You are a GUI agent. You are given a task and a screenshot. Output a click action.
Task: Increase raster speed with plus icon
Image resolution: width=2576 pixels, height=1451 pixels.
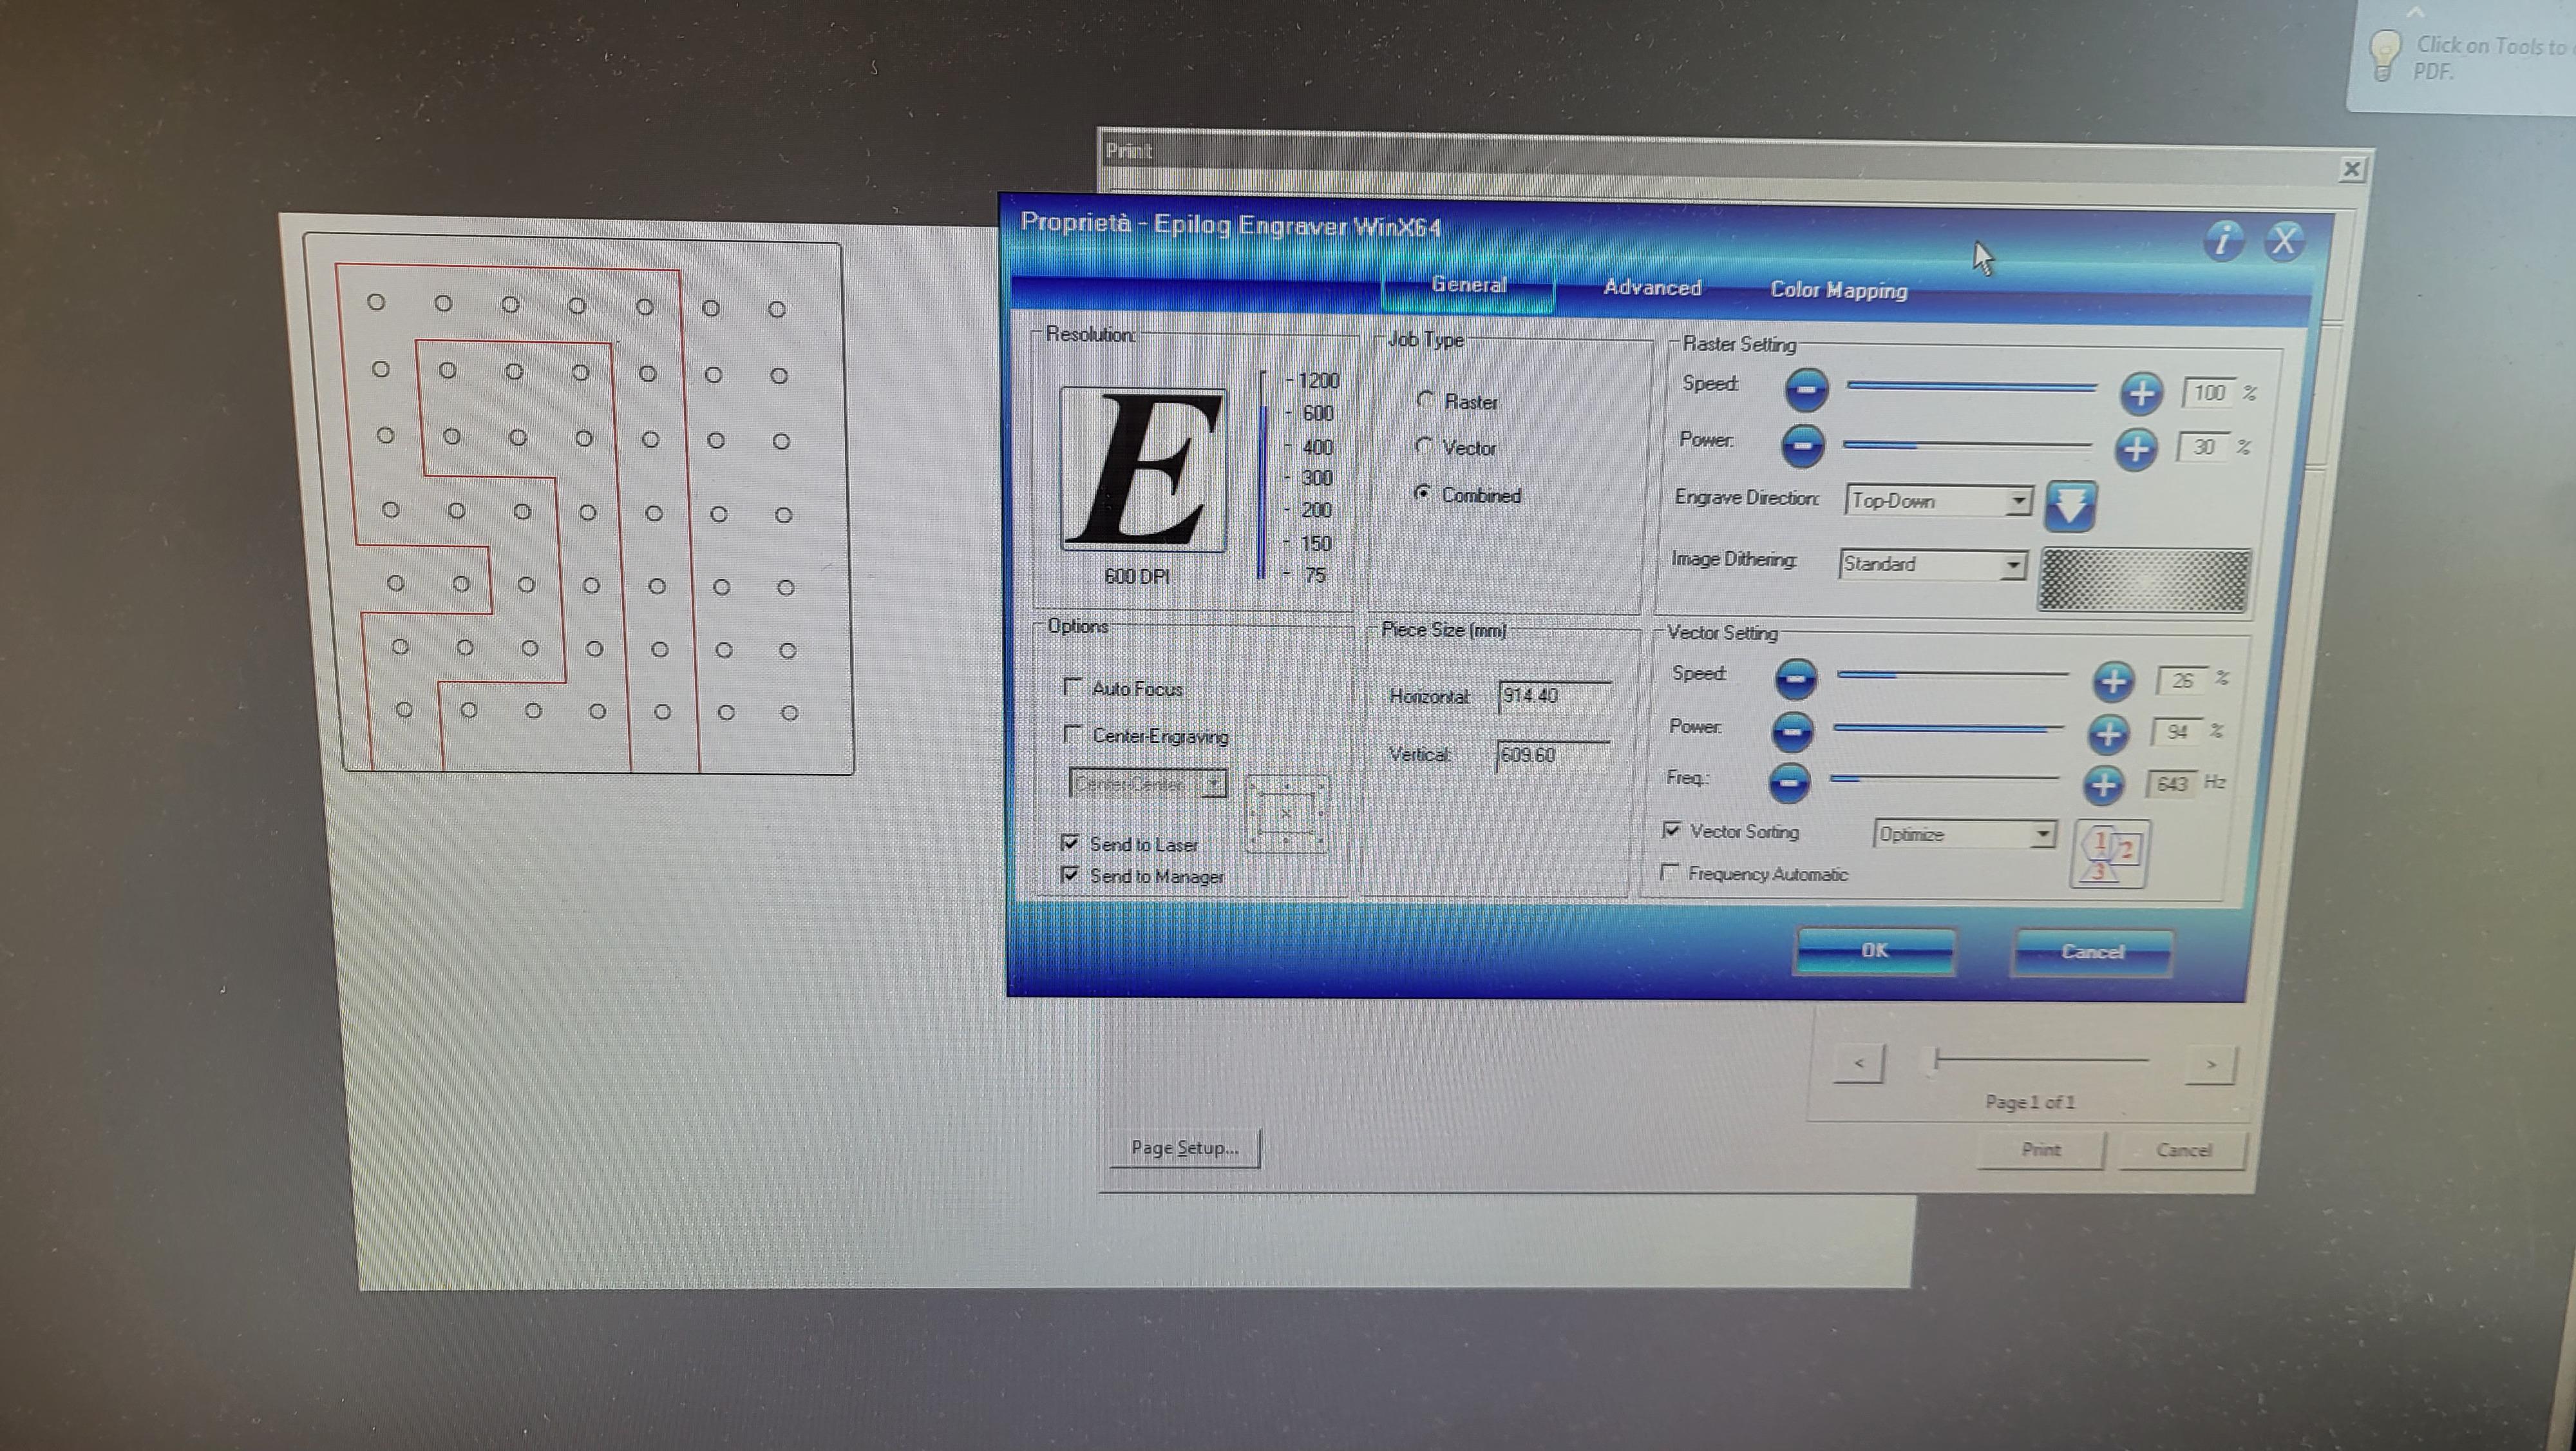2141,392
